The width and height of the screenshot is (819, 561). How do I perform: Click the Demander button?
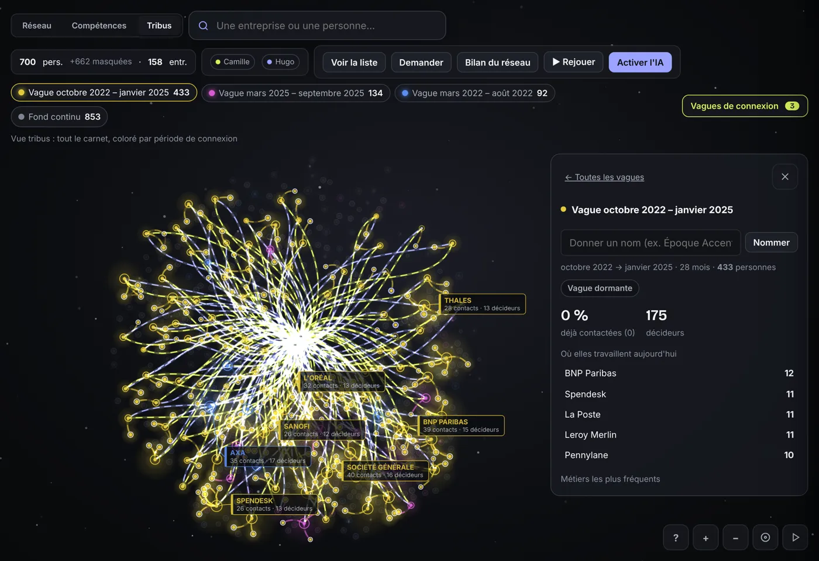click(x=421, y=63)
